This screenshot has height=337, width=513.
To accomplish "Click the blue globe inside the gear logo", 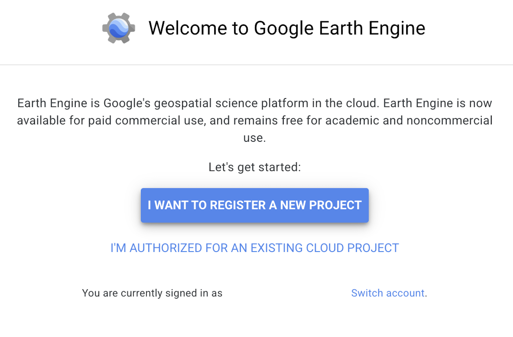I will [119, 28].
